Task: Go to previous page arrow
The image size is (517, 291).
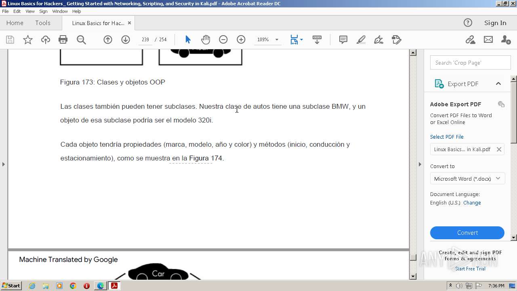Action: coord(108,40)
